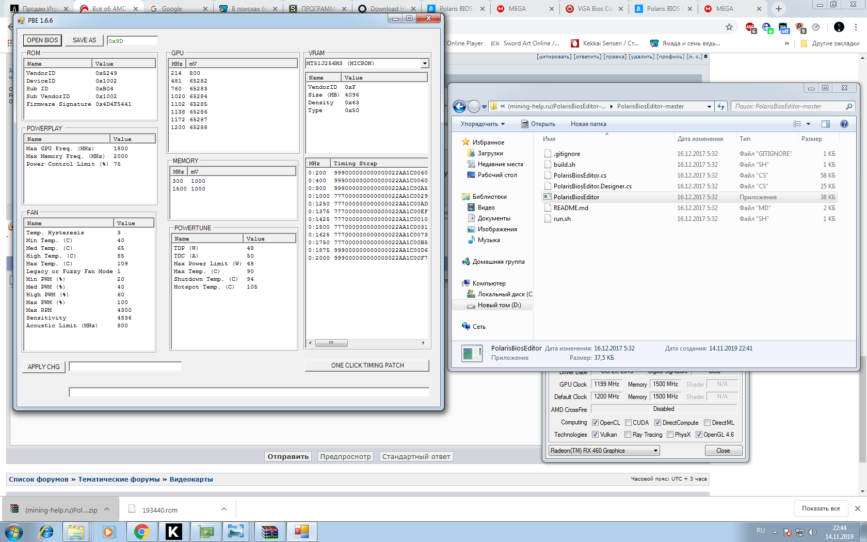Click the OPEN BIOS button in PBE
867x542 pixels.
coord(42,40)
